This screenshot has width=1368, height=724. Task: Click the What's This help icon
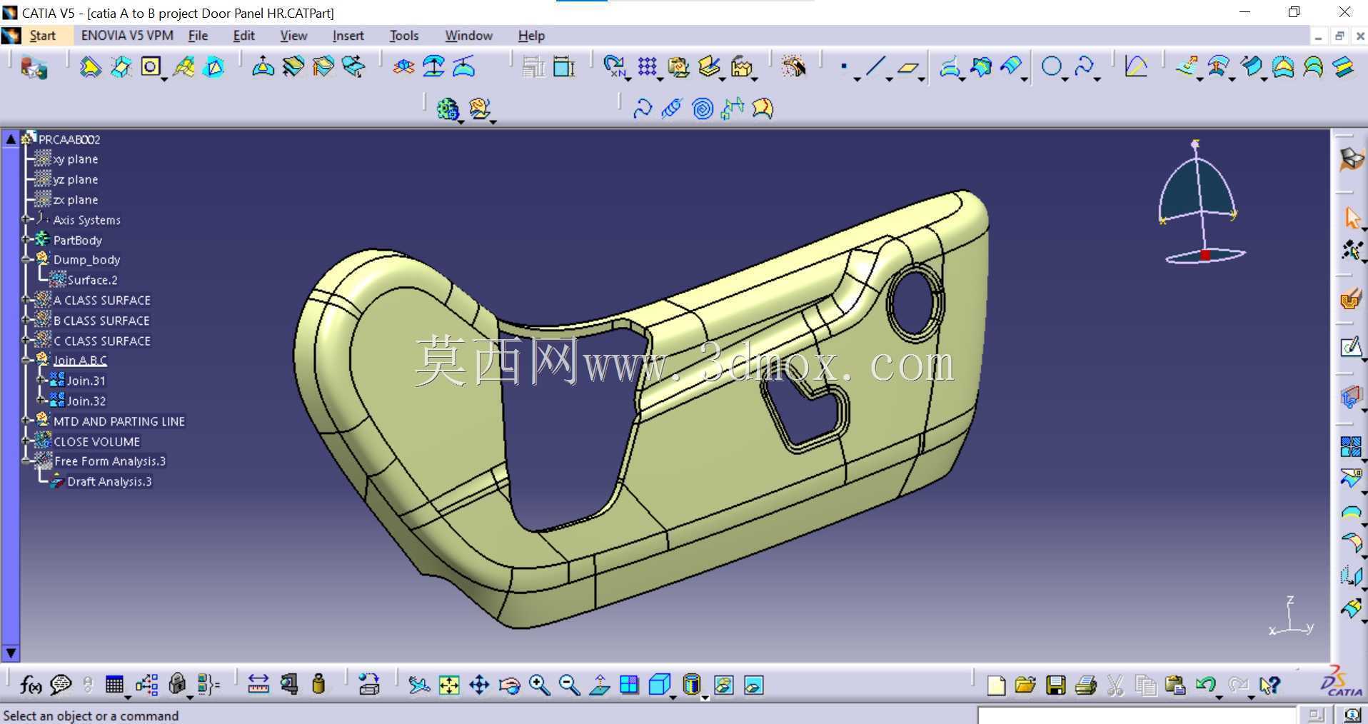click(x=1269, y=685)
